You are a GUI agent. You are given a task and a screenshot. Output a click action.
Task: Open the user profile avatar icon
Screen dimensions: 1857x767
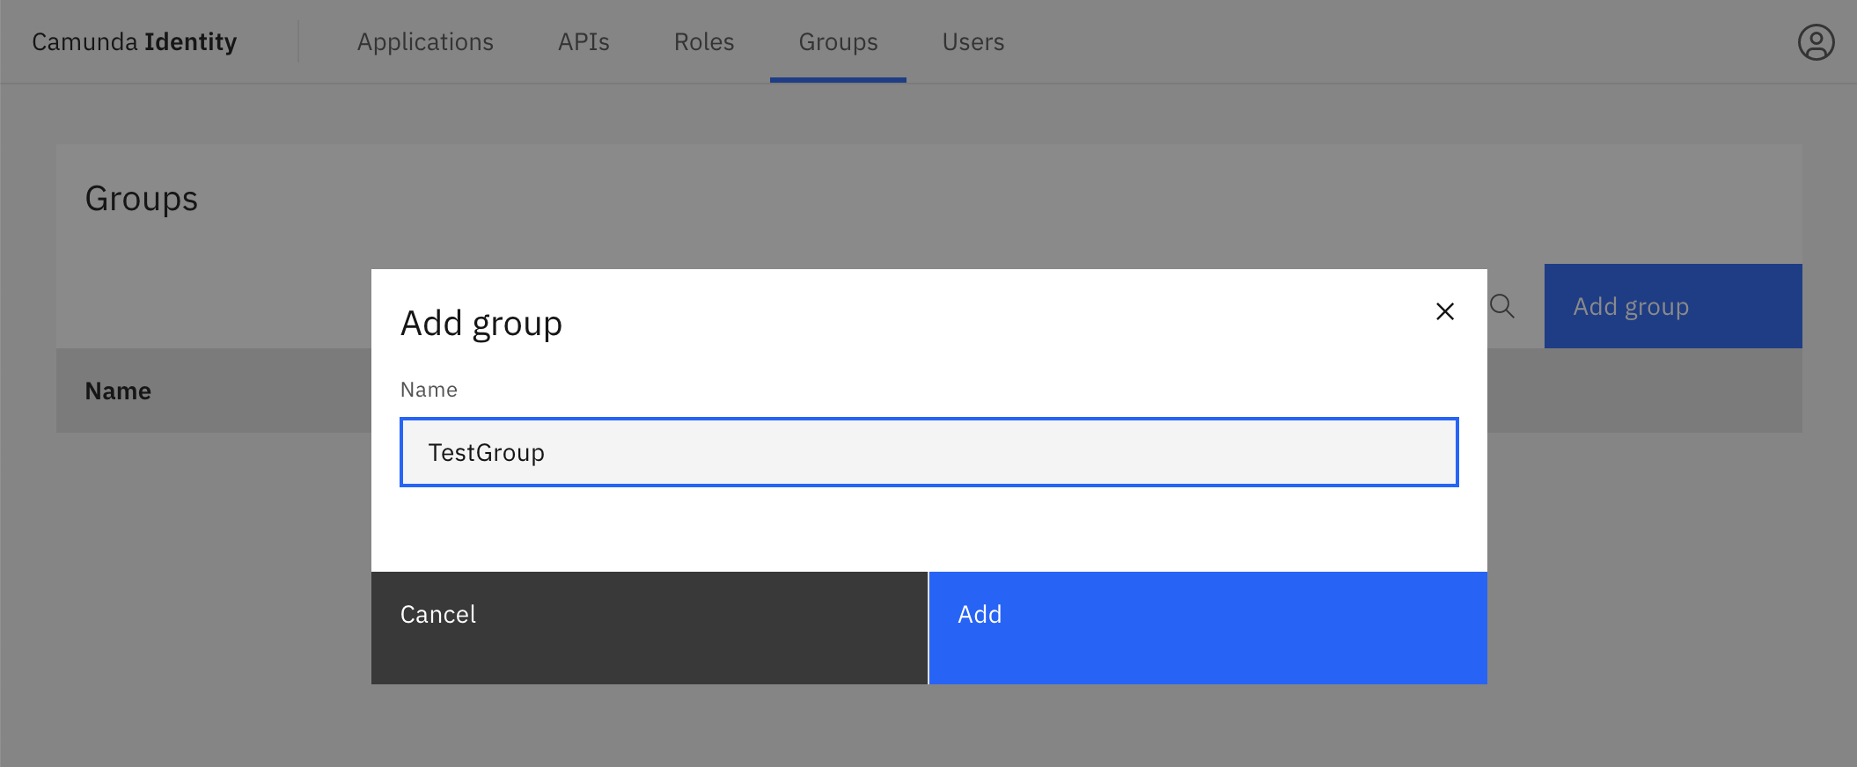(x=1816, y=42)
